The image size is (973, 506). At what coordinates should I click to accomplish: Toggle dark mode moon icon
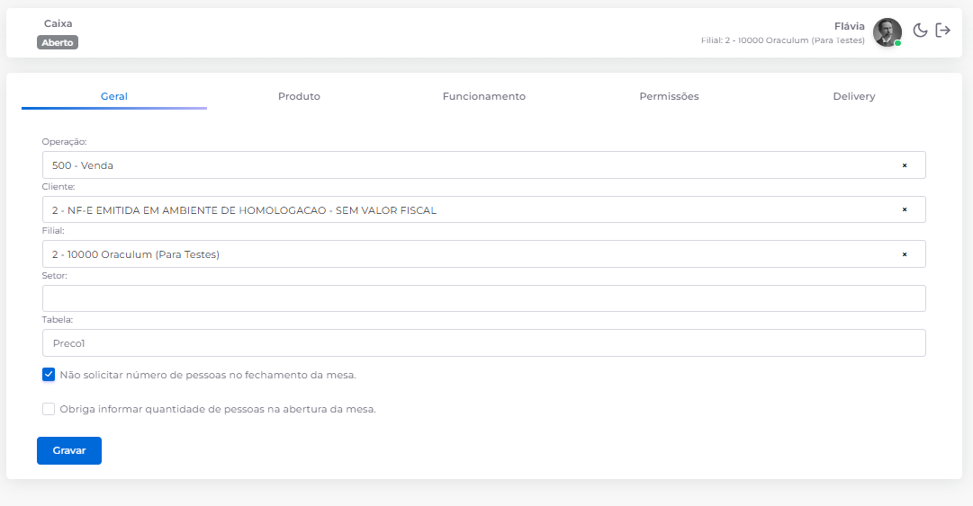pyautogui.click(x=920, y=31)
